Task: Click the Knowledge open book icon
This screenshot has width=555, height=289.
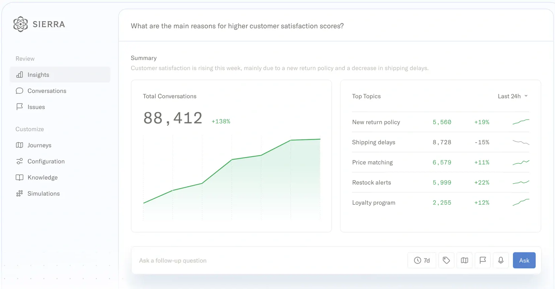Action: pyautogui.click(x=20, y=177)
